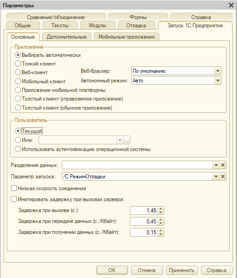Open the Веб-браузер dropdown list
The image size is (237, 278).
coord(218,71)
